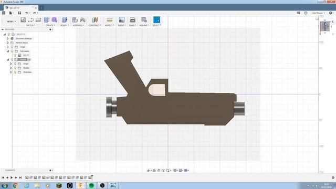Play the timeline
This screenshot has height=189, width=336.
(12, 177)
